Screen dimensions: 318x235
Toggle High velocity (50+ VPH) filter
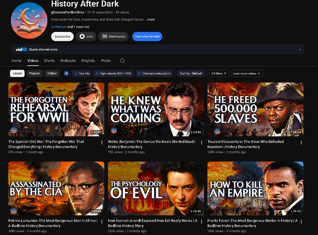[113, 74]
